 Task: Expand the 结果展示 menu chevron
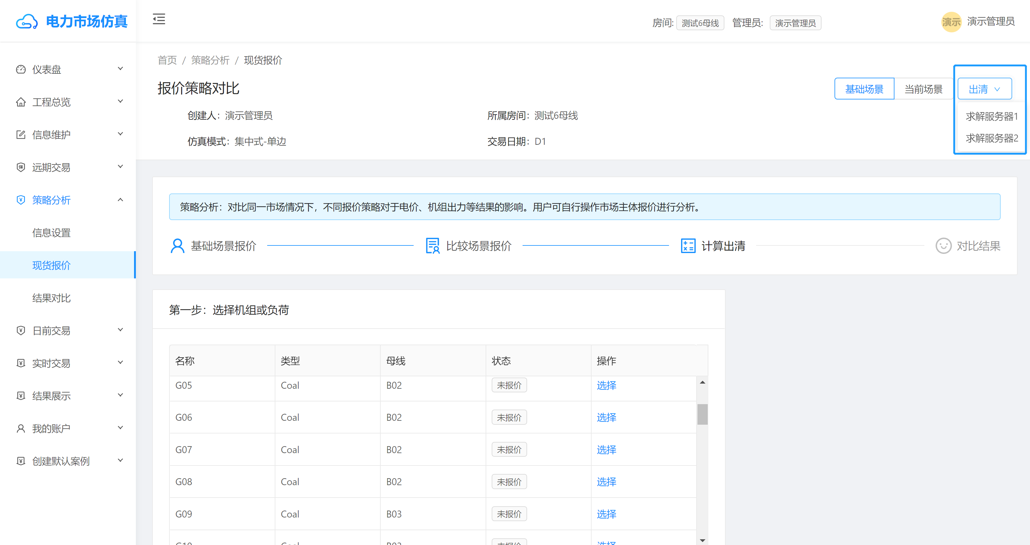(120, 395)
